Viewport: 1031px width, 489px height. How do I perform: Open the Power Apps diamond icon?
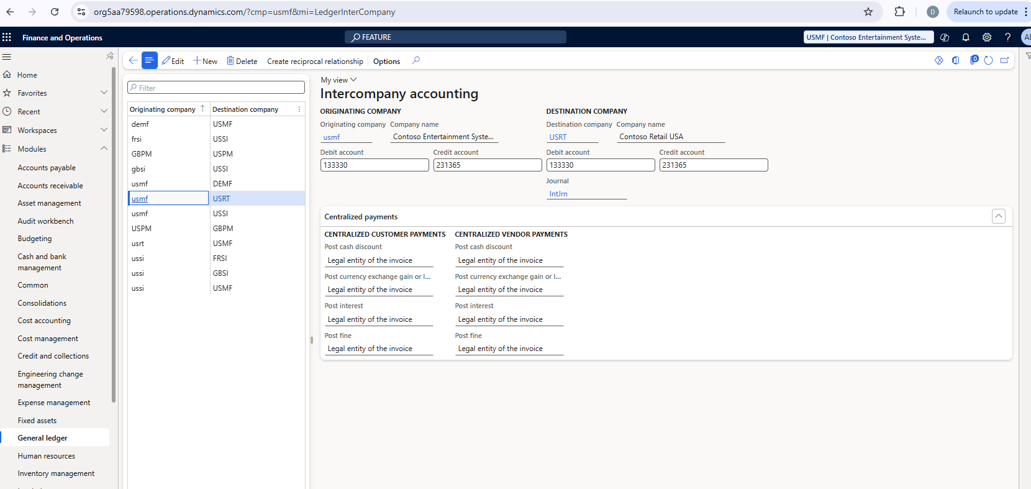click(x=939, y=60)
